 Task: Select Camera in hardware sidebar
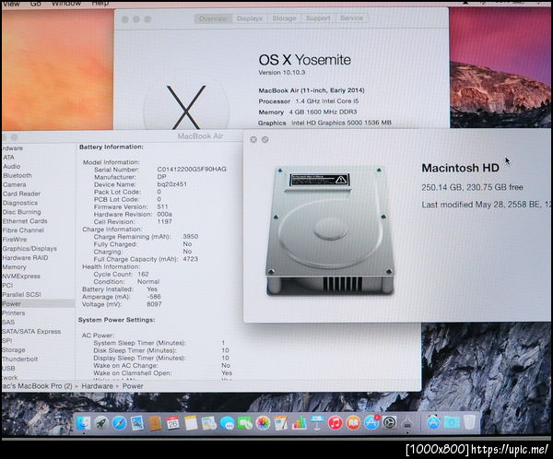[15, 185]
